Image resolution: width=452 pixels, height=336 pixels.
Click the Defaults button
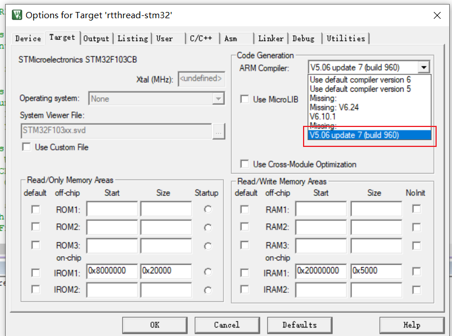(x=300, y=325)
